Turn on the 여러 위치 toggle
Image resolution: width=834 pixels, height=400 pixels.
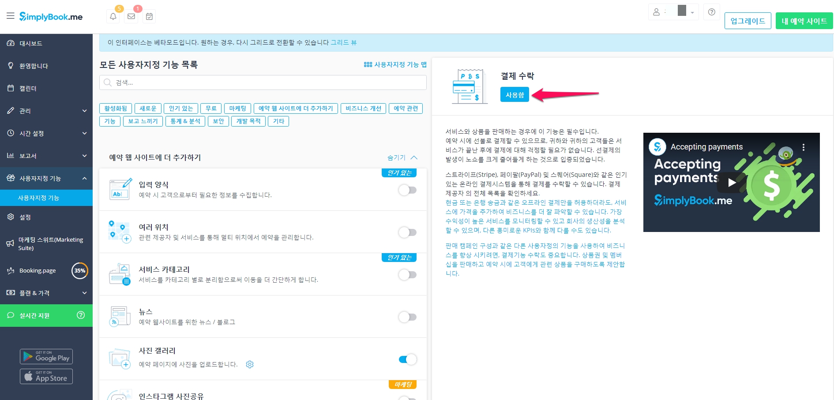point(407,232)
